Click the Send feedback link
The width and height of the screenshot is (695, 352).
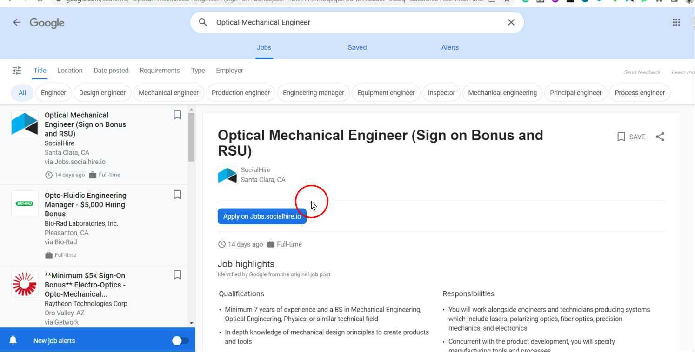[642, 72]
